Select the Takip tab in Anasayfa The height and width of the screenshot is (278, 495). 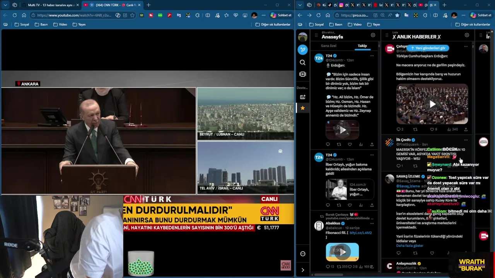[362, 46]
